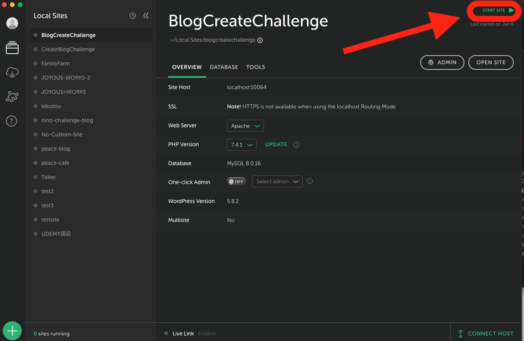Switch to the DATABASE tab

pos(224,67)
